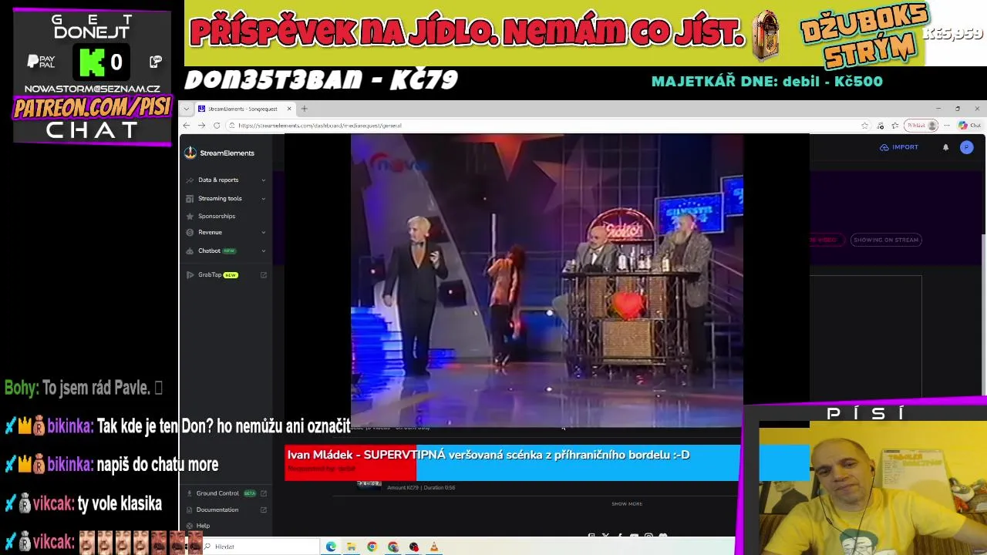This screenshot has width=987, height=555.
Task: Select the StreamElements Songrequest tab
Action: click(242, 109)
